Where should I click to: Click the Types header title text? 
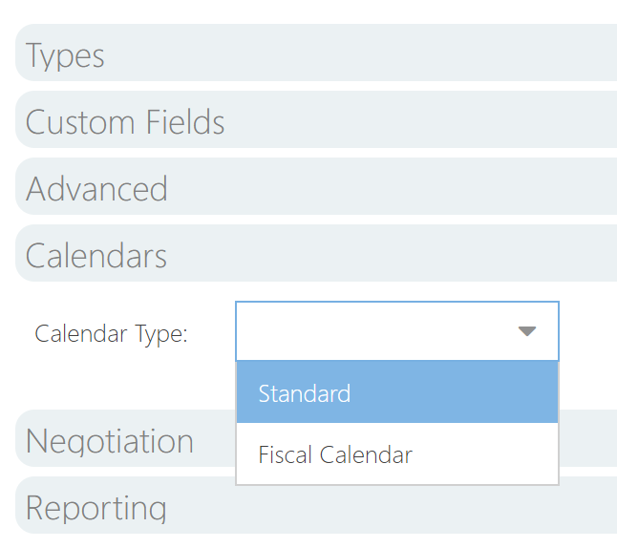tap(65, 55)
